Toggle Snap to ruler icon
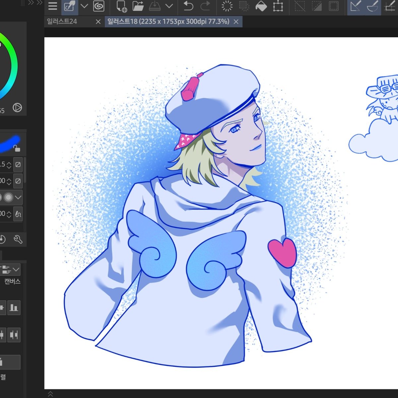 356,6
